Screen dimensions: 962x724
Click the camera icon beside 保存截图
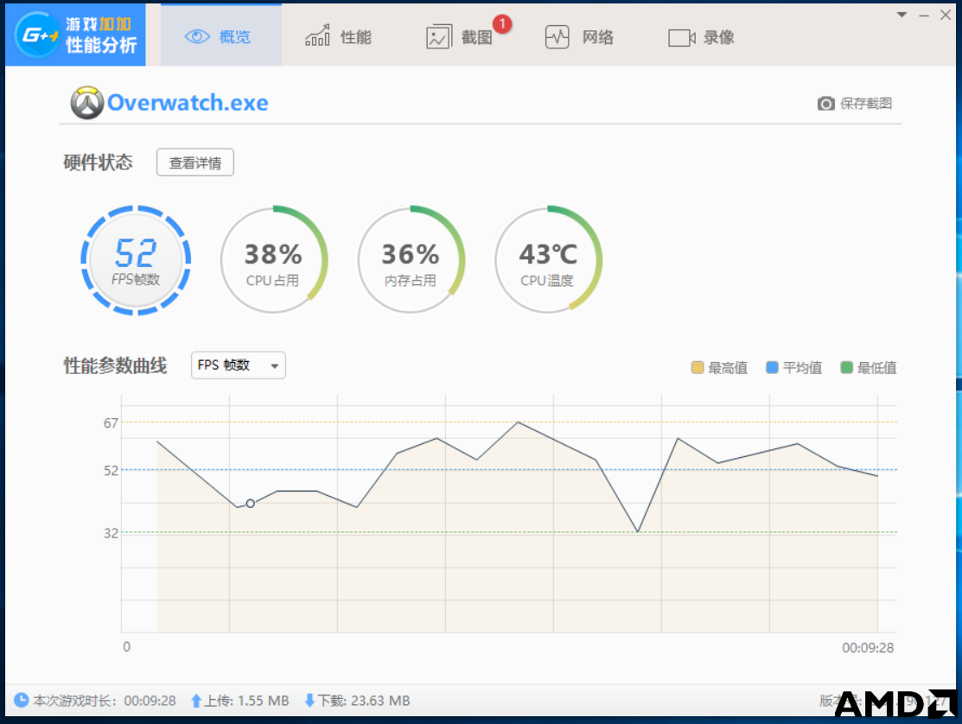(x=825, y=103)
